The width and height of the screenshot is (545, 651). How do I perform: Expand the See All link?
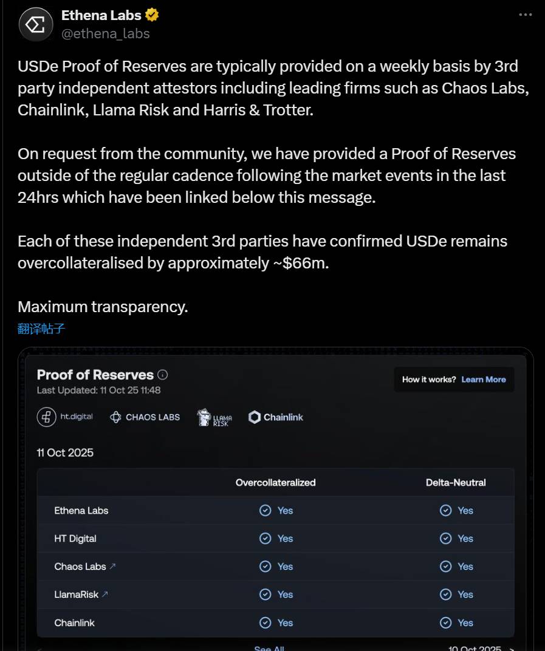[x=269, y=647]
